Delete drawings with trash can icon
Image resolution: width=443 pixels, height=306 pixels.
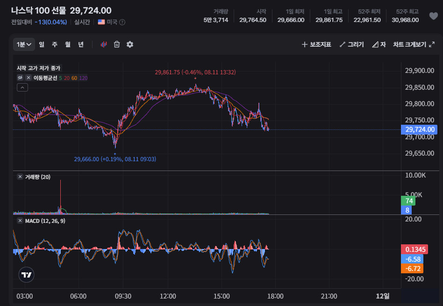(x=117, y=44)
